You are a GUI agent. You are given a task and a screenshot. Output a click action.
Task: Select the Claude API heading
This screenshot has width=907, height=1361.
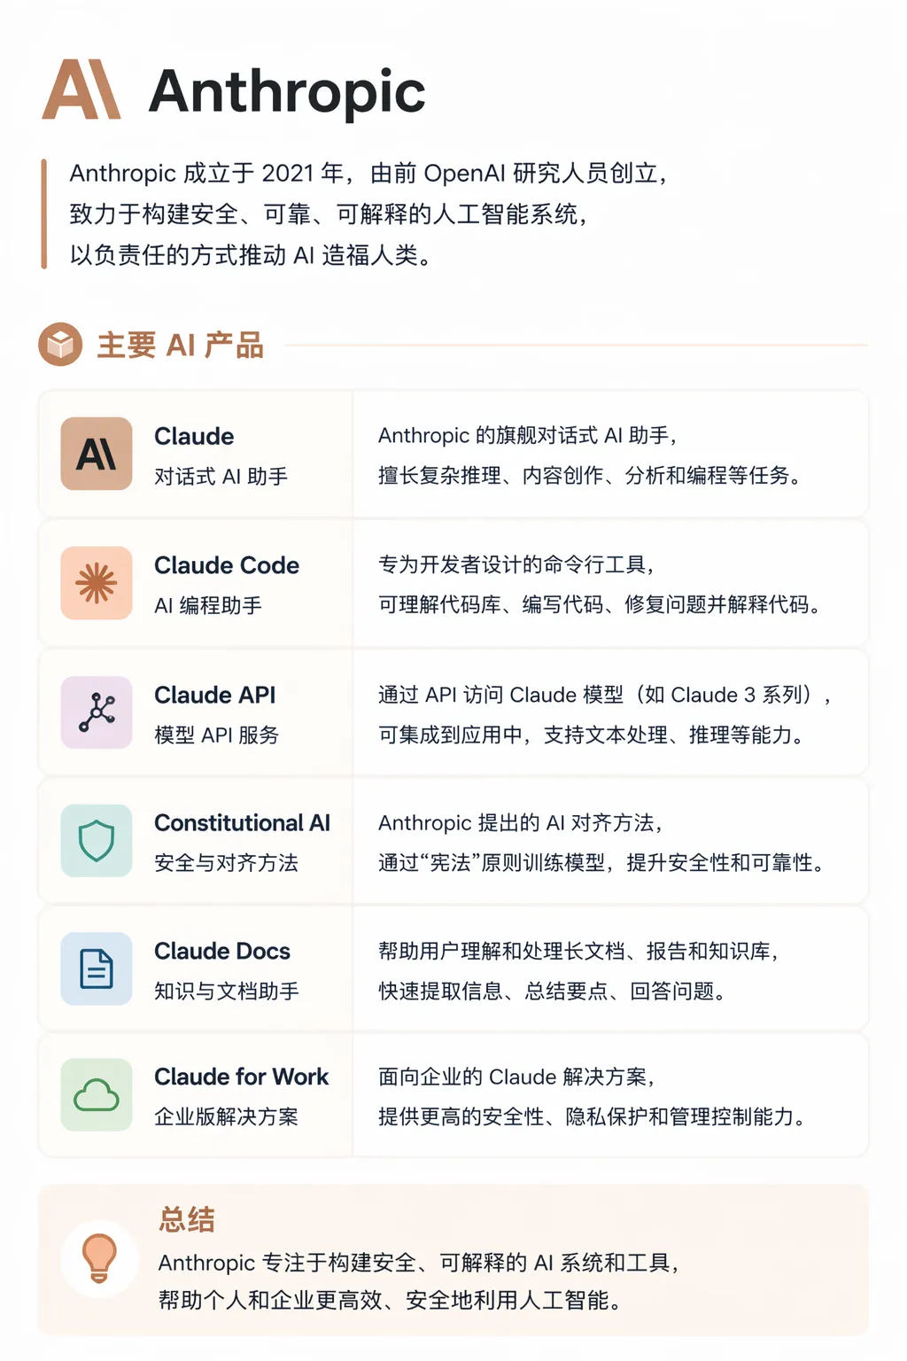[214, 695]
